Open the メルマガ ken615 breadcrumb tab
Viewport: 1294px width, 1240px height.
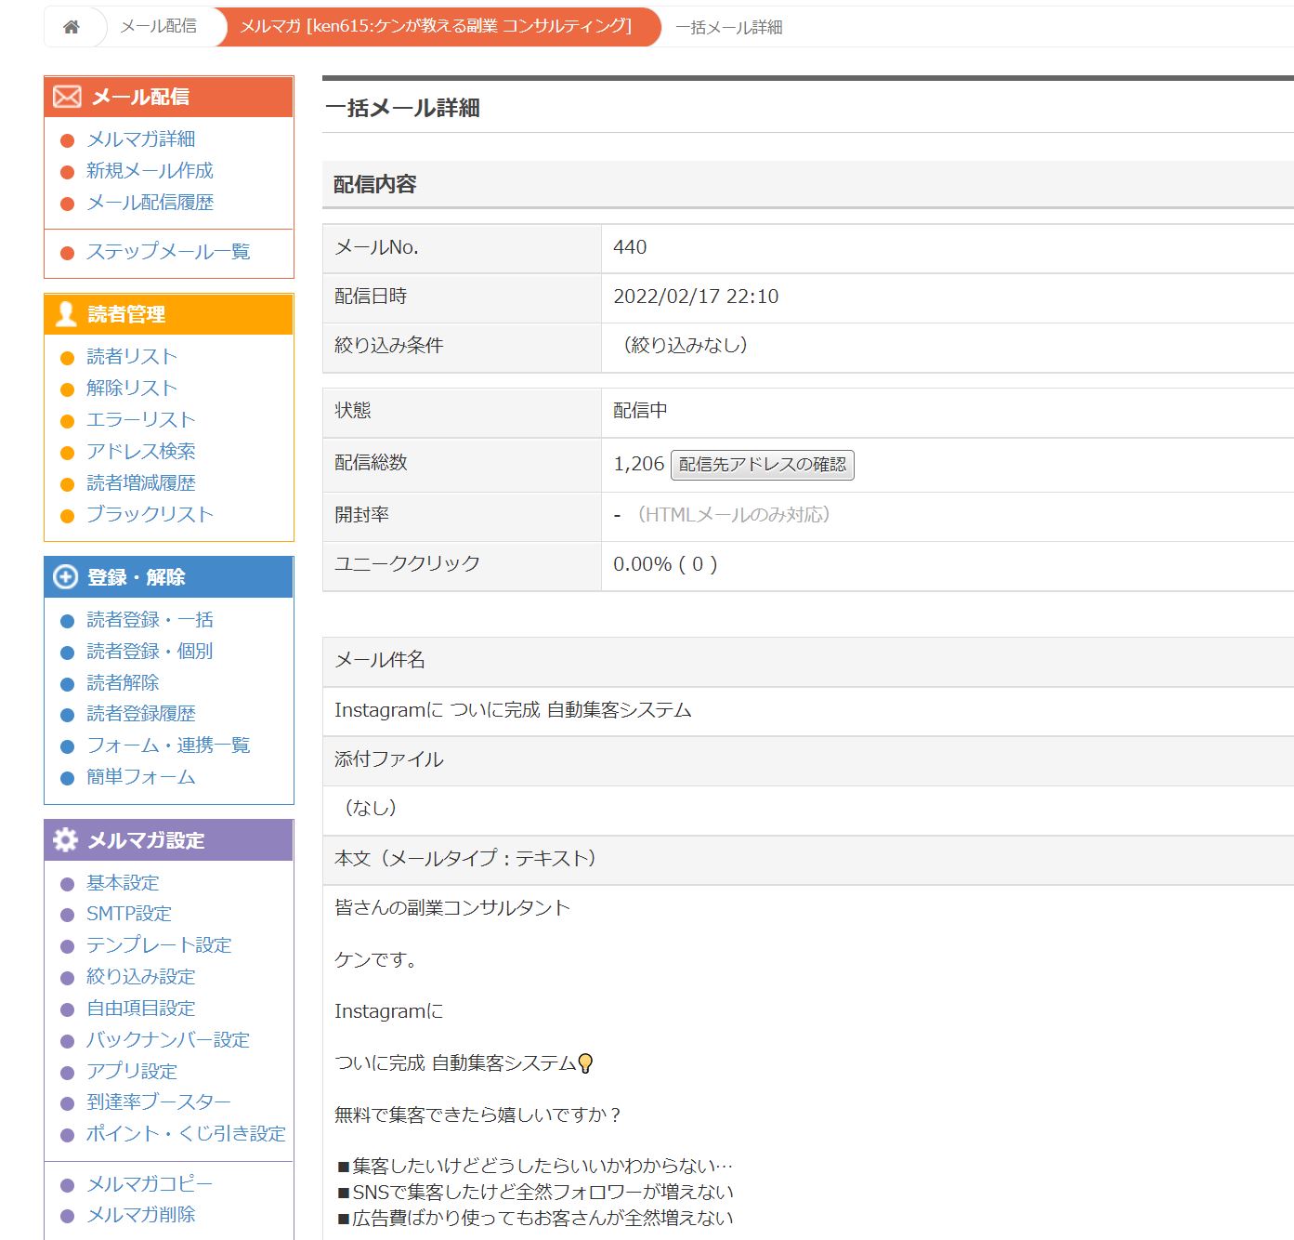(x=436, y=26)
